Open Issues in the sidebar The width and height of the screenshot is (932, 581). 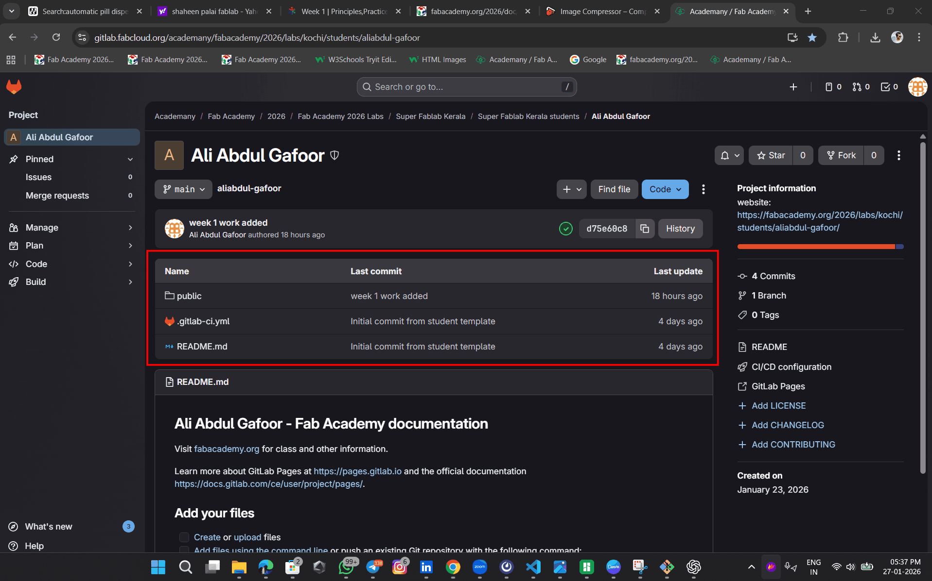point(71,177)
